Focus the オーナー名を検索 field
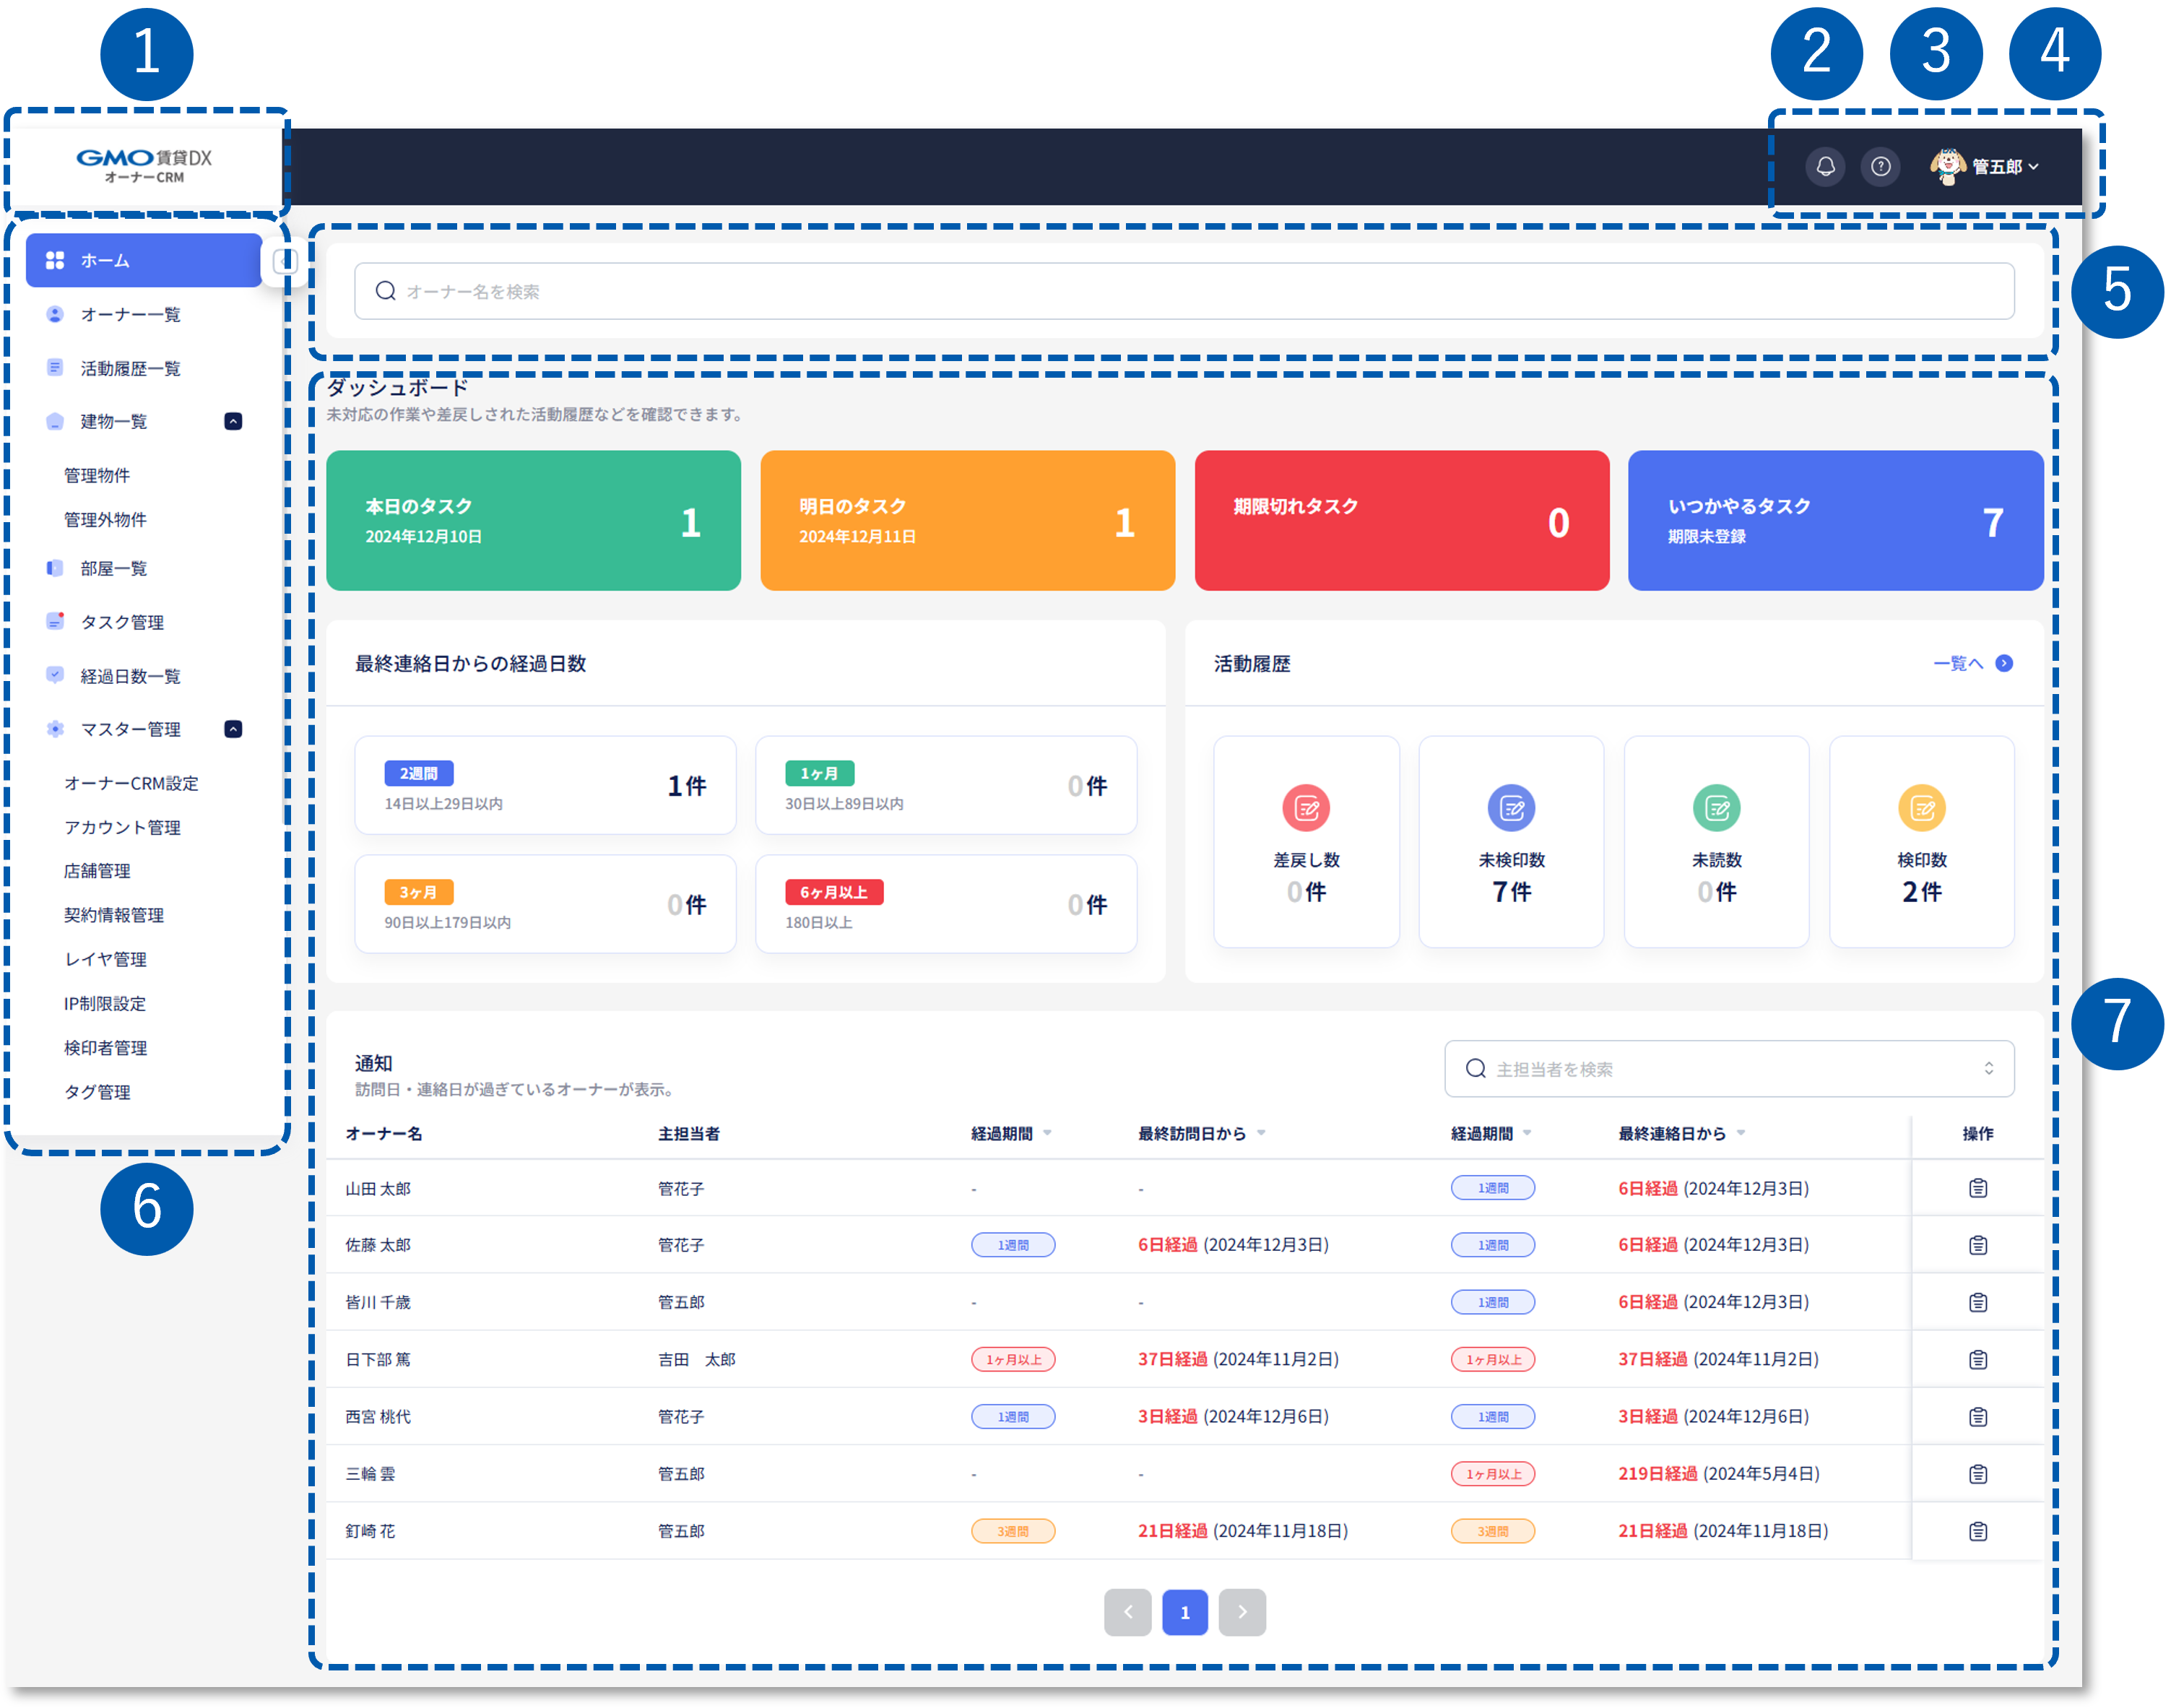The height and width of the screenshot is (1708, 2171). pos(1184,291)
